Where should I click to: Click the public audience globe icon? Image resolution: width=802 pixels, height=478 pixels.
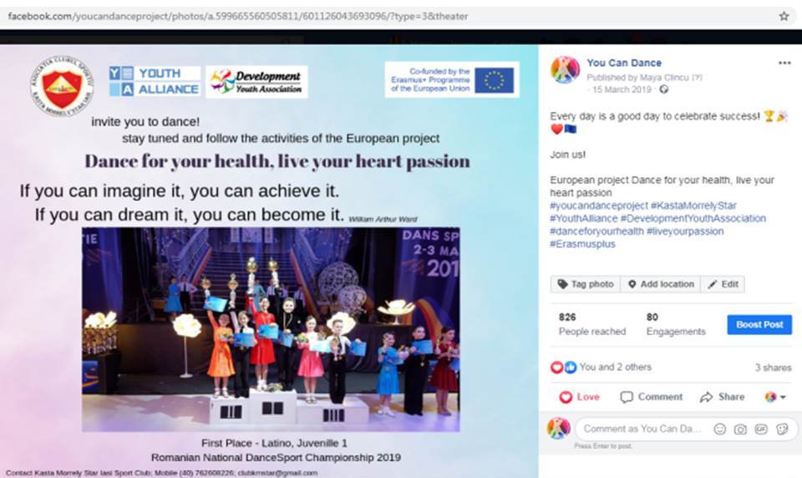(x=664, y=89)
